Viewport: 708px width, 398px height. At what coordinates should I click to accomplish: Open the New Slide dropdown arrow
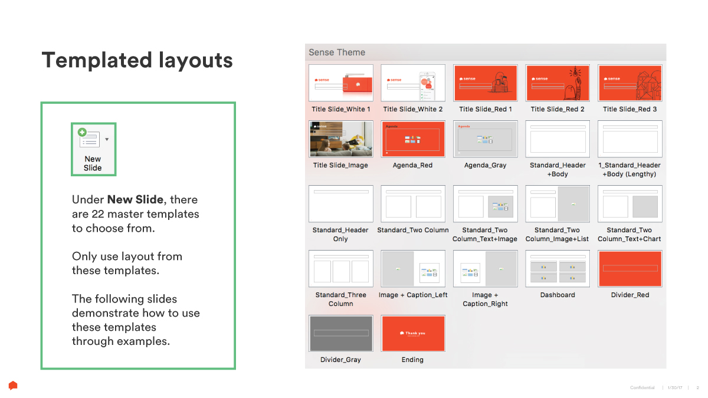[107, 140]
